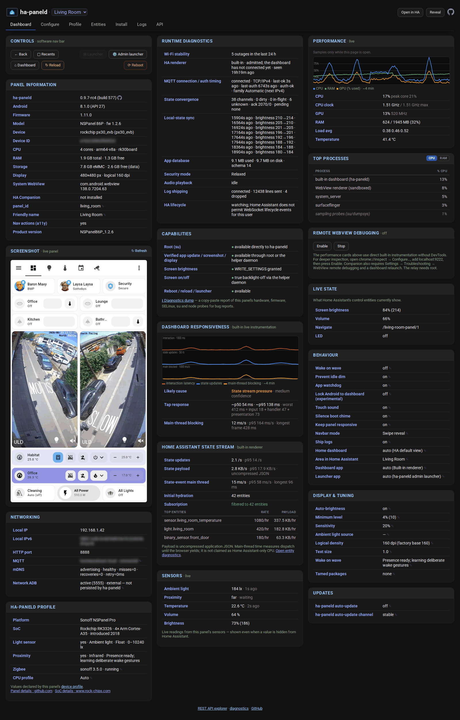
Task: Click Cleaning vacuum icon
Action: click(20, 493)
